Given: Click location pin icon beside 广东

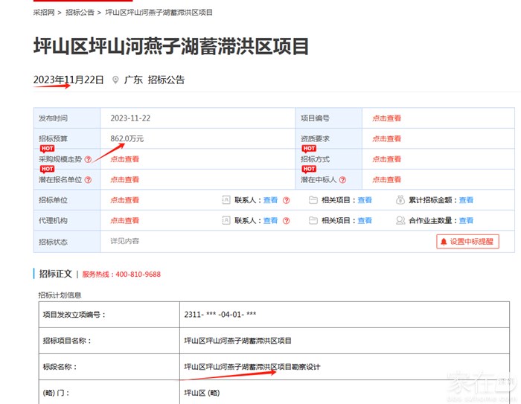Looking at the screenshot, I should point(115,80).
